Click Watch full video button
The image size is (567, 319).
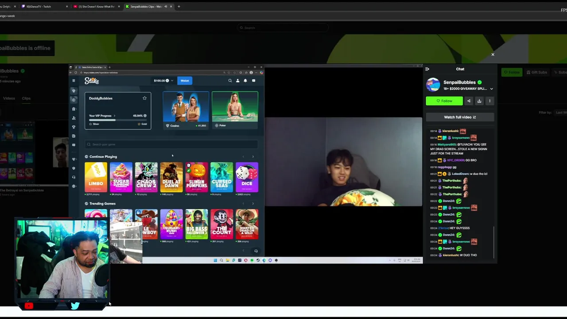tap(460, 117)
